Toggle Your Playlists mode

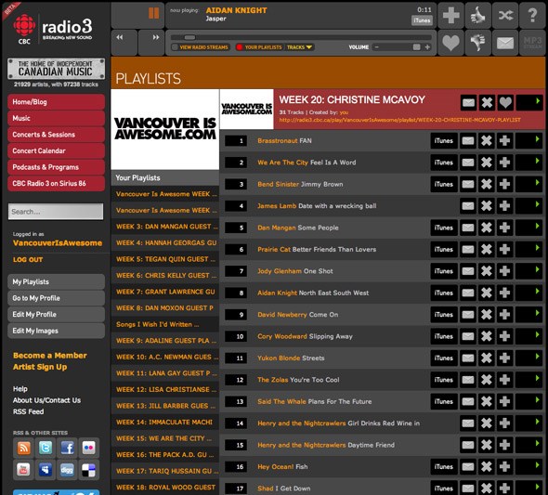(x=259, y=47)
